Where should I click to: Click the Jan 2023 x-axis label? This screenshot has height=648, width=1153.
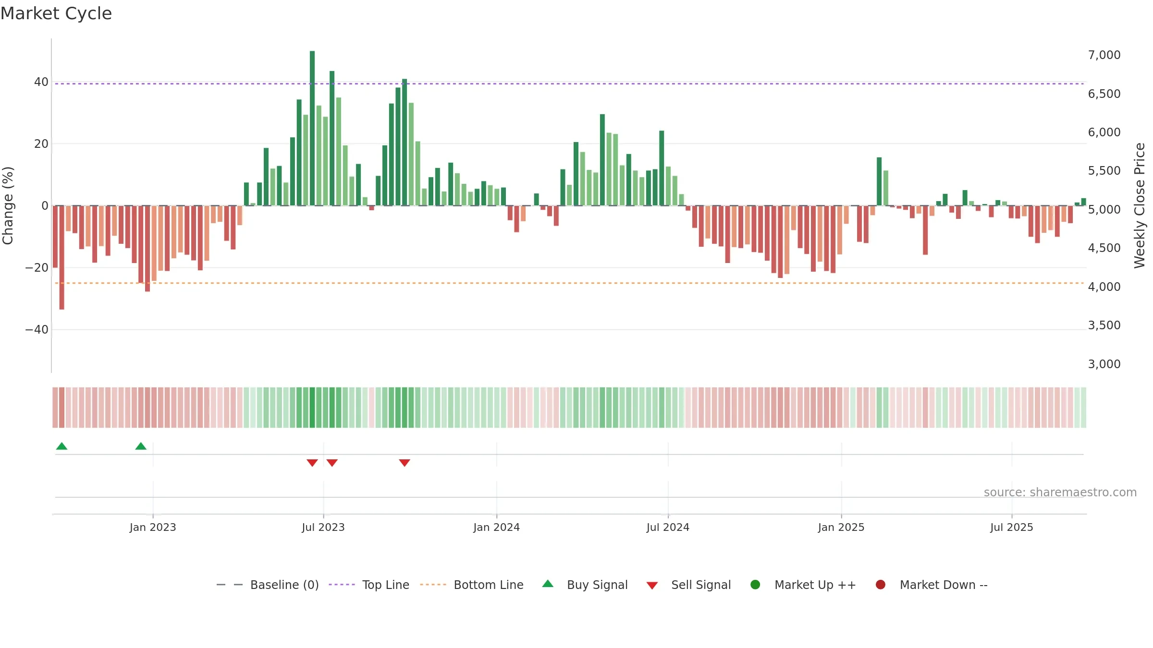tap(153, 527)
